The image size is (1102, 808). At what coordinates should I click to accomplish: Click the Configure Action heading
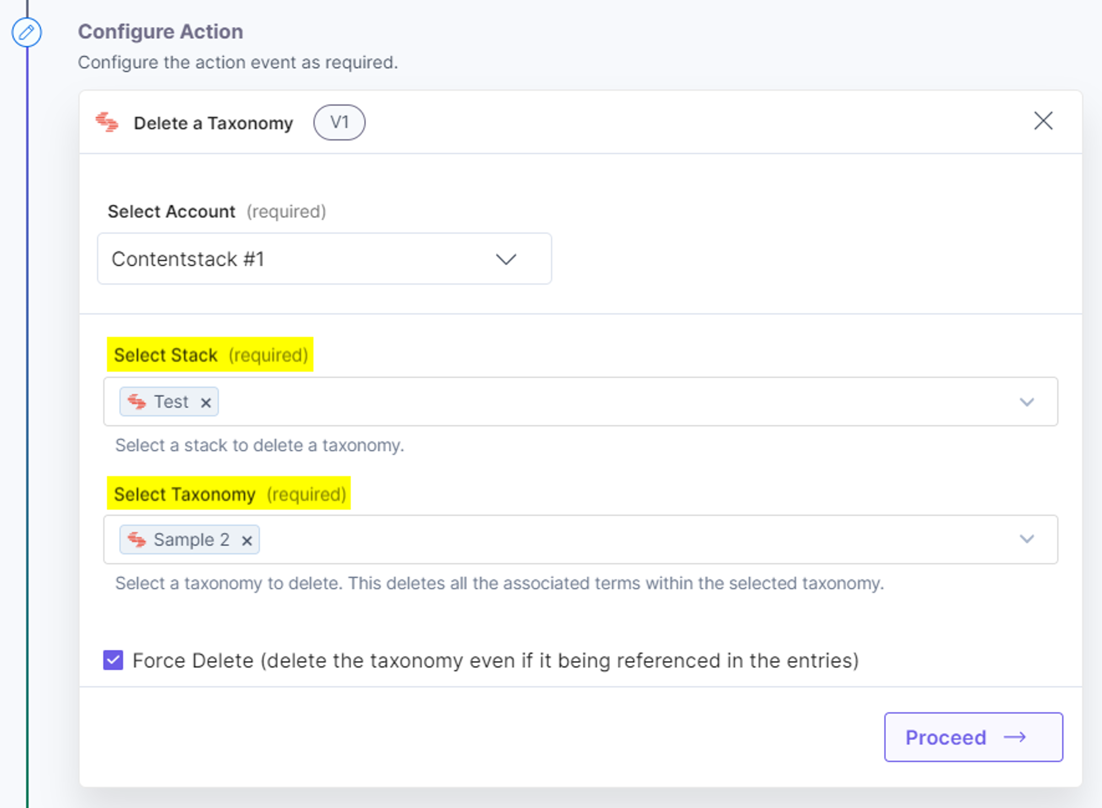(x=160, y=32)
